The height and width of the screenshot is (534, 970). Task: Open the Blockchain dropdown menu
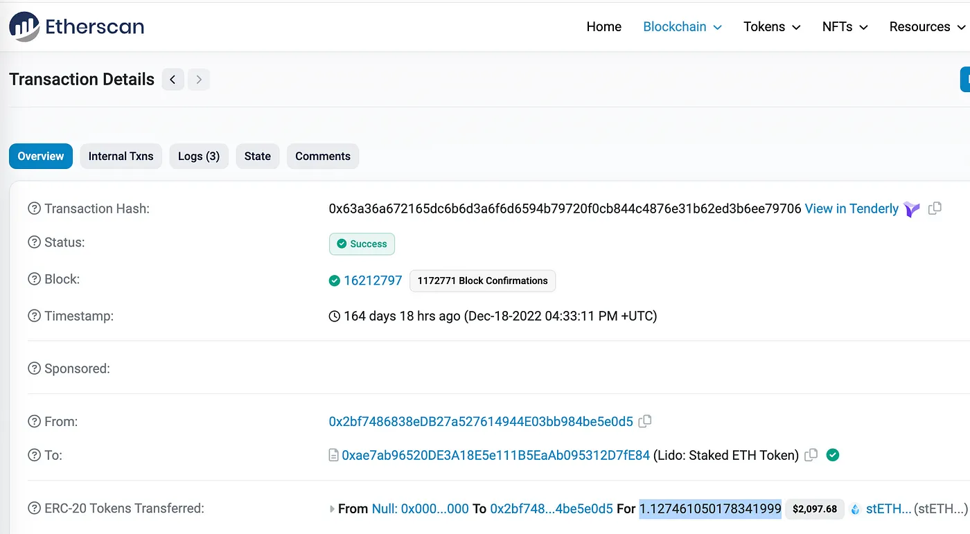click(x=682, y=27)
